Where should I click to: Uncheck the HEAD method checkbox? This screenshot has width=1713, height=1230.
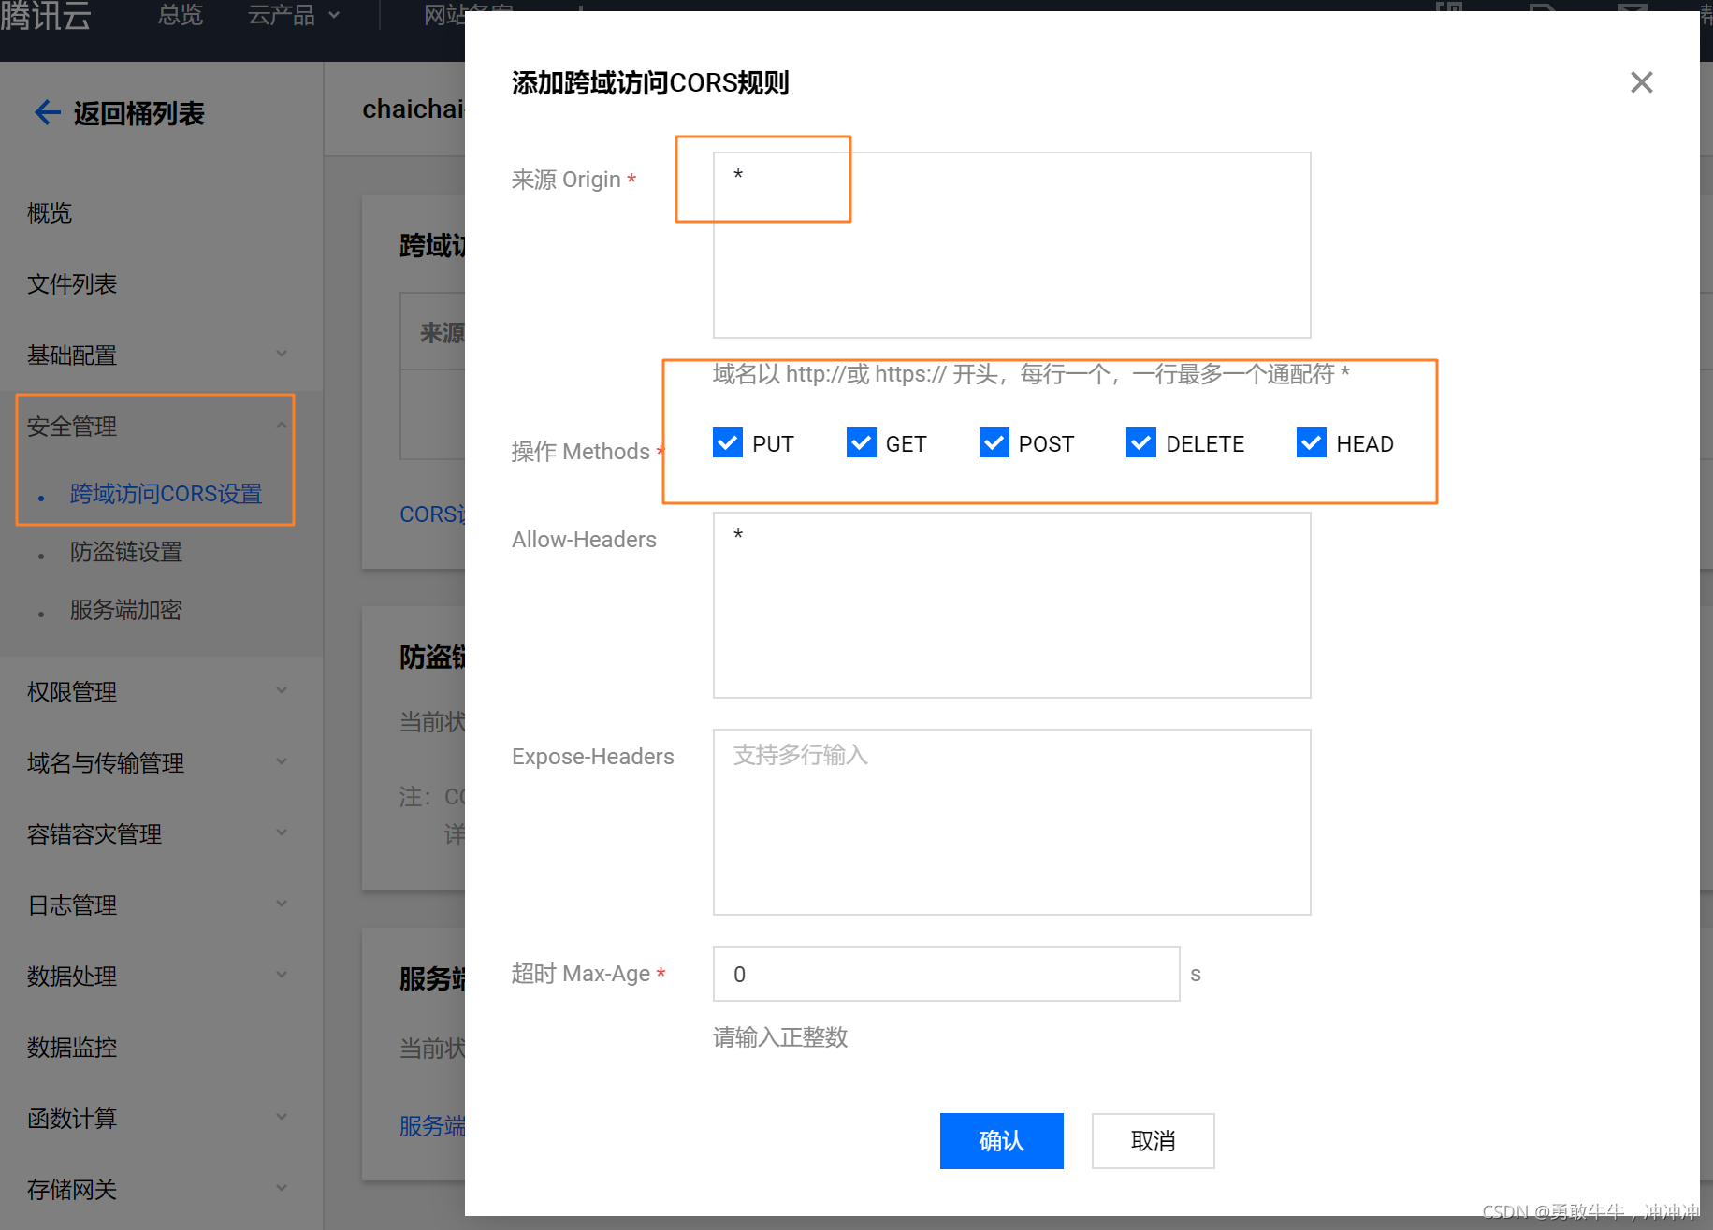(1311, 442)
